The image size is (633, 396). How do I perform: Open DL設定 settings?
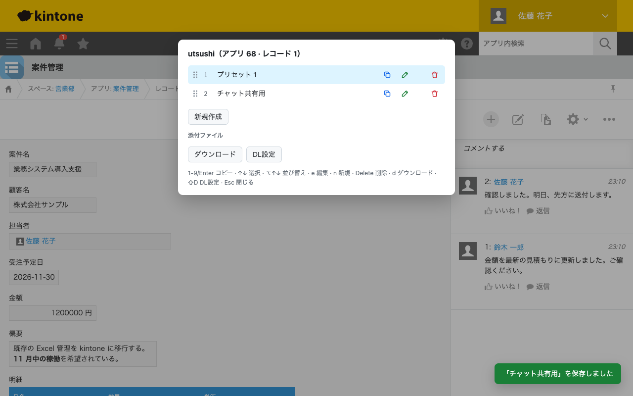(264, 154)
